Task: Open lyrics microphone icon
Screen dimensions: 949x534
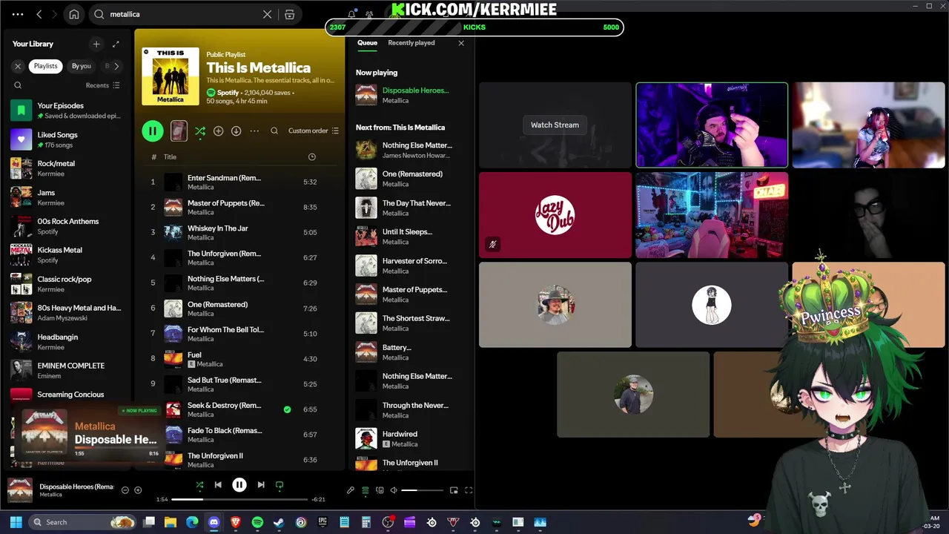Action: click(x=351, y=490)
